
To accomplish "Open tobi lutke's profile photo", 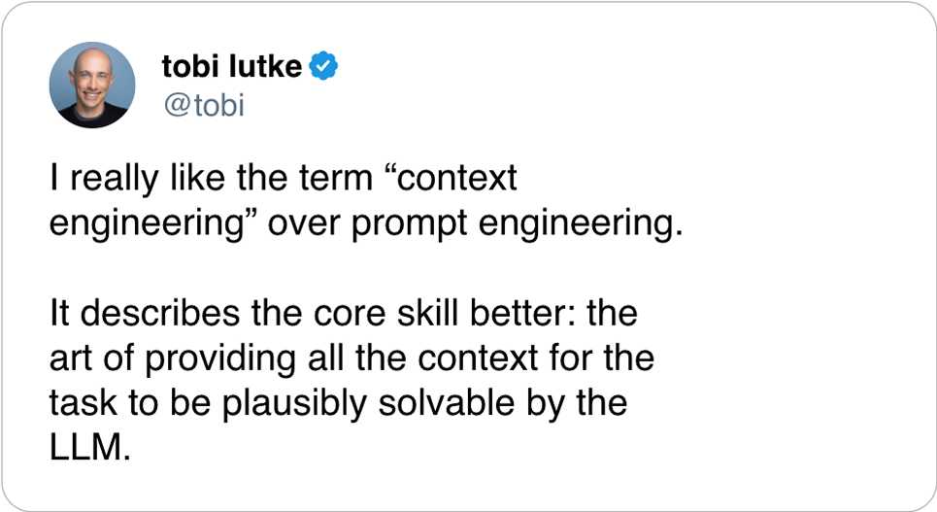I will tap(92, 85).
